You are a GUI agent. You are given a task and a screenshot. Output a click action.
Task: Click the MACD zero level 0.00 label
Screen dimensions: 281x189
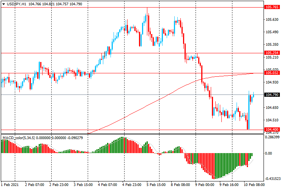coord(268,153)
